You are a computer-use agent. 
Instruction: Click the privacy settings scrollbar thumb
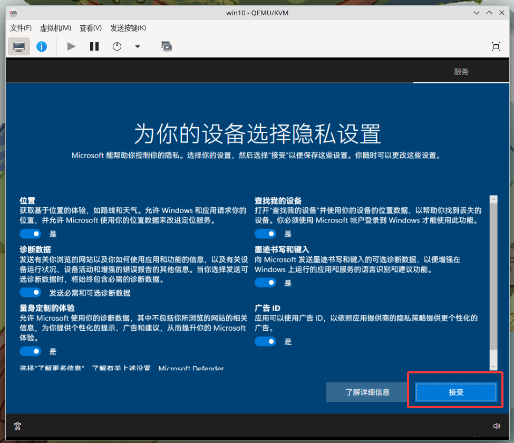pos(493,276)
